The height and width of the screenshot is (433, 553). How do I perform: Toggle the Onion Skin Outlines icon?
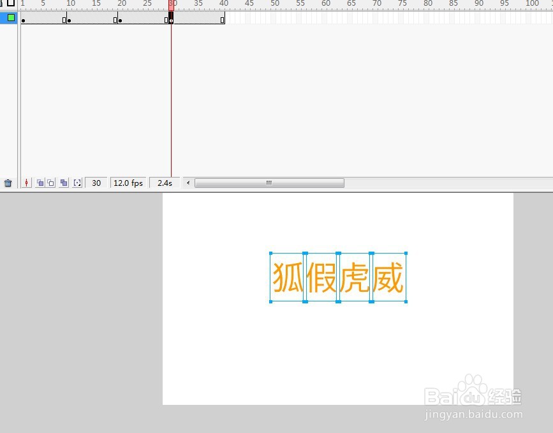point(49,183)
